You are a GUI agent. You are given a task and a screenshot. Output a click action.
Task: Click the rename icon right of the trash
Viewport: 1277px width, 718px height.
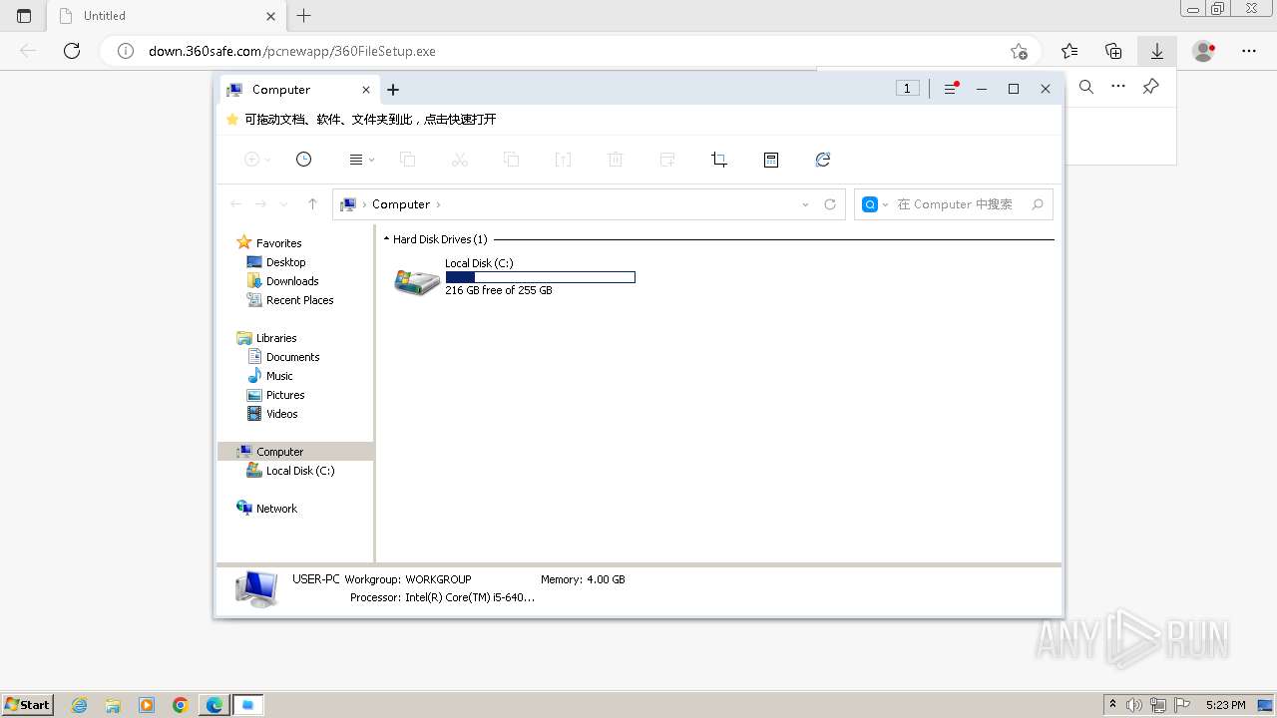[667, 160]
